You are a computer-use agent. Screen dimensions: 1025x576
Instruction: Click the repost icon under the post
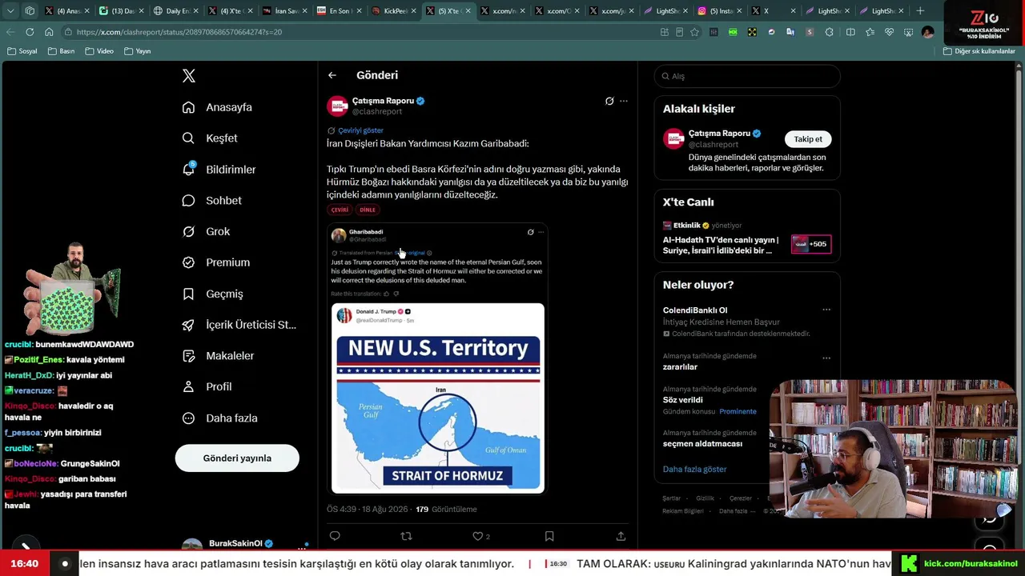[406, 536]
